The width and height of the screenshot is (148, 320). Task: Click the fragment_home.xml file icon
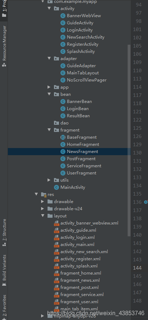56,273
